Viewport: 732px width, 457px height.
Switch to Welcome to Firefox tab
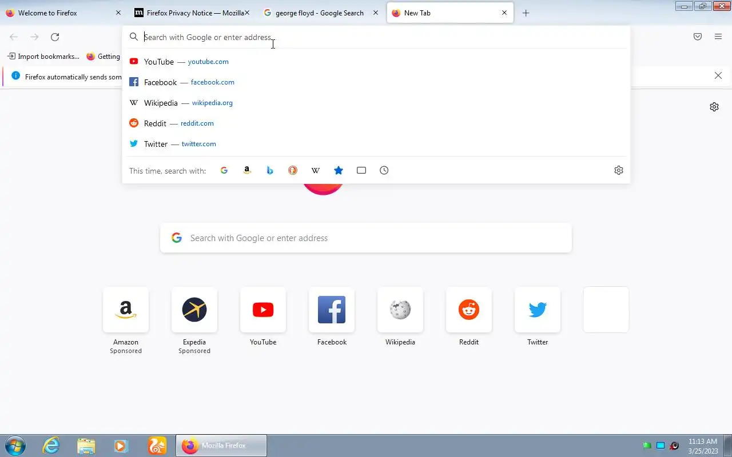click(x=63, y=13)
